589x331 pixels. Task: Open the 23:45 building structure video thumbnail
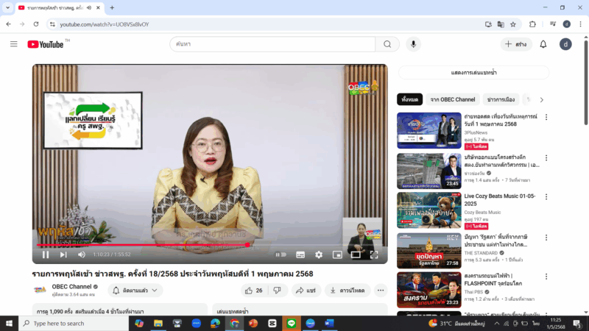point(429,171)
